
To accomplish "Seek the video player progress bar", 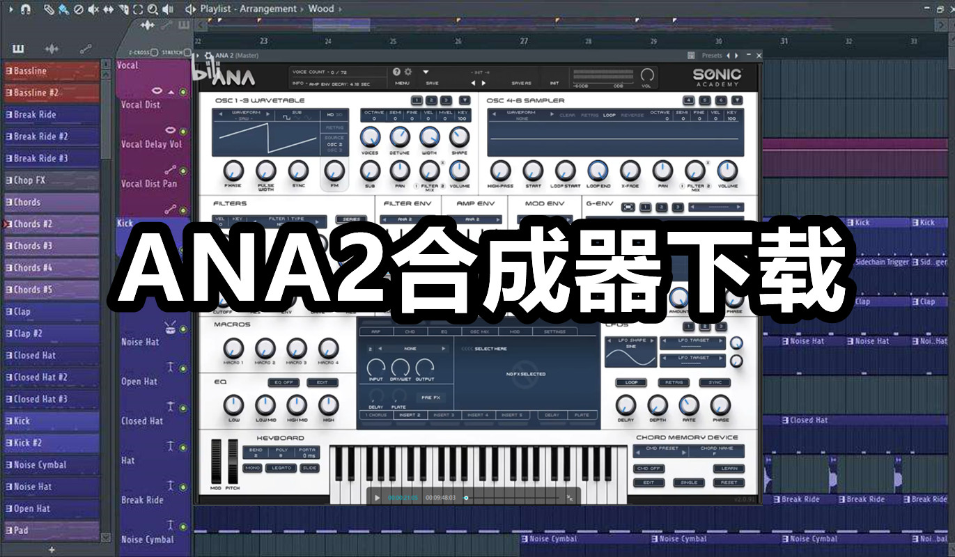I will (513, 497).
